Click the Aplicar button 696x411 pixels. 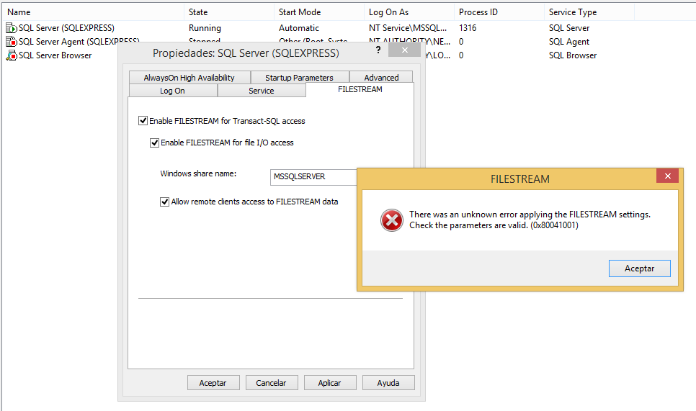tap(330, 383)
